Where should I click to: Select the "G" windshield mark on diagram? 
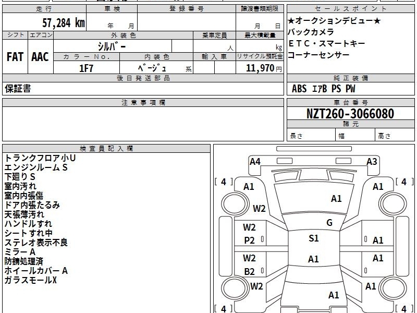click(329, 223)
